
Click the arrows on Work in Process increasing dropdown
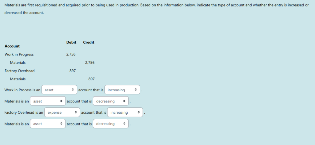pyautogui.click(x=136, y=90)
